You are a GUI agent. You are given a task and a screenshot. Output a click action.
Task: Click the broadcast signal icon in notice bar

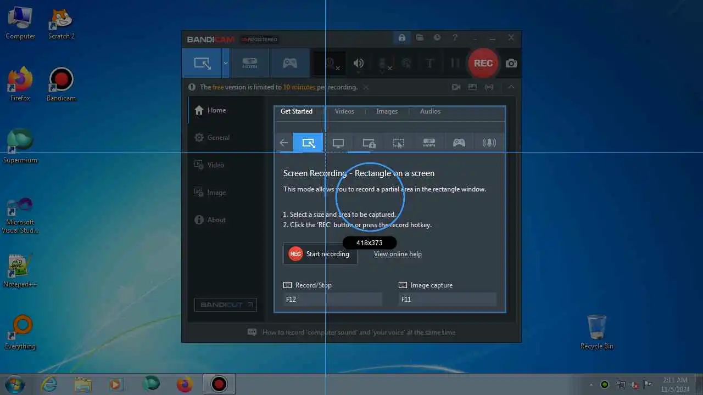489,87
